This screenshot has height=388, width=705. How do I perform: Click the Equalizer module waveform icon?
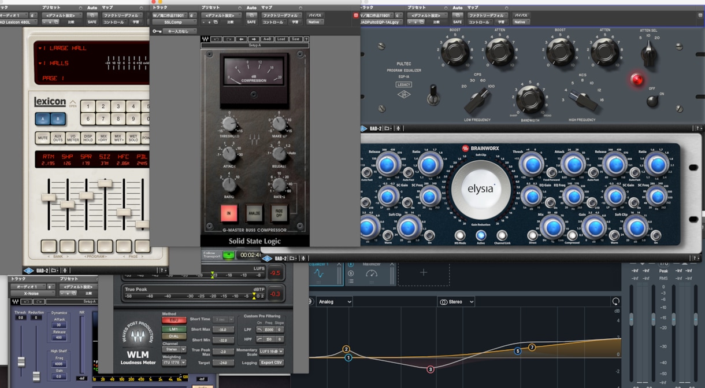click(318, 274)
